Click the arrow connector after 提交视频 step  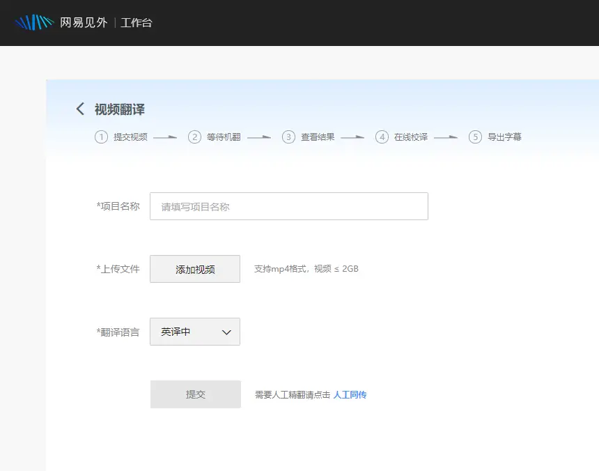[164, 137]
